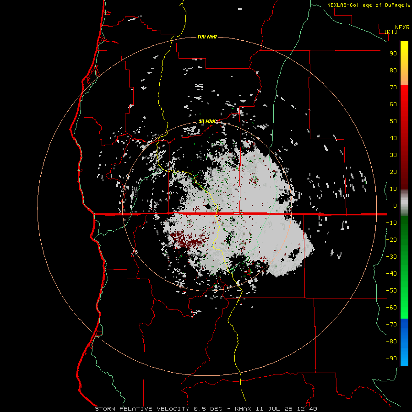The width and height of the screenshot is (412, 412).
Task: Click the "-20" scale value
Action: click(x=391, y=239)
